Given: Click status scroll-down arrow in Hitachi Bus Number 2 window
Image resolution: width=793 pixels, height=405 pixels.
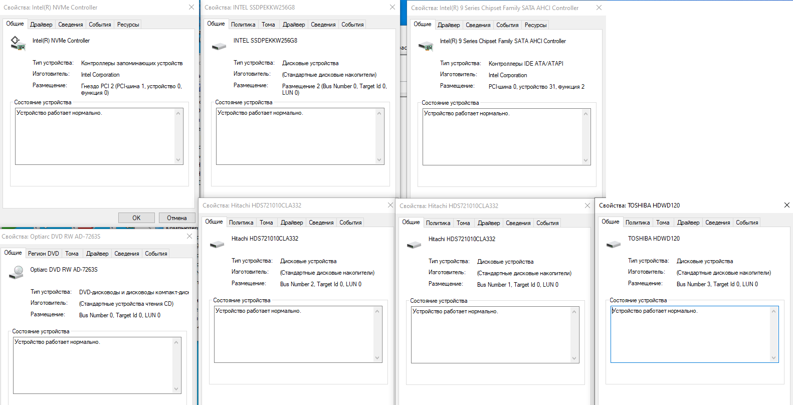Looking at the screenshot, I should click(x=377, y=358).
